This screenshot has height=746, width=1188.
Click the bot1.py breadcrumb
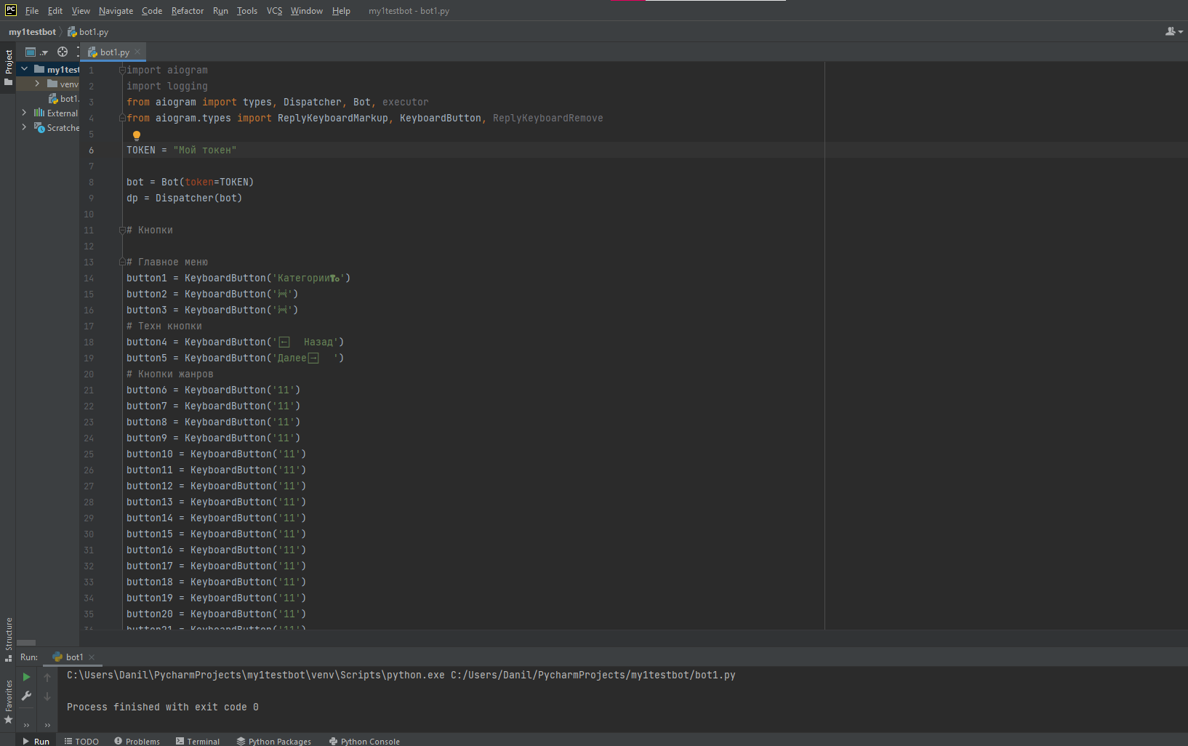click(88, 32)
